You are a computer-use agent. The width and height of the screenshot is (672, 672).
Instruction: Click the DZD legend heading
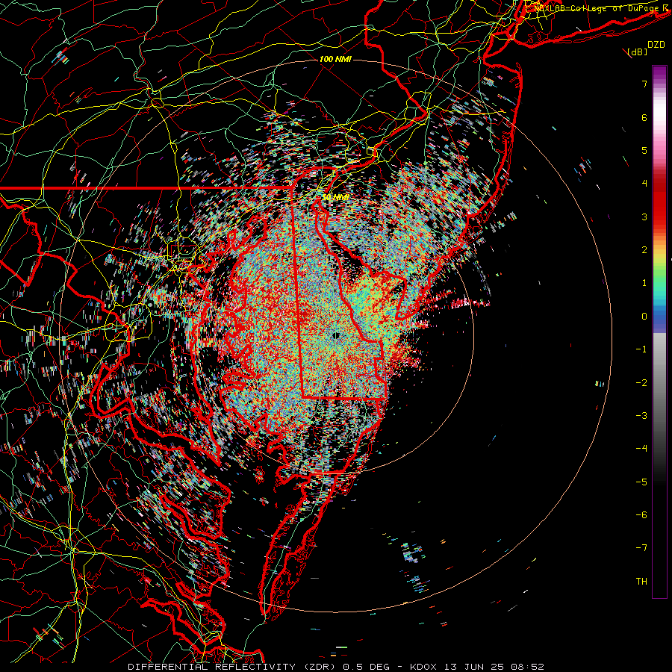pyautogui.click(x=656, y=45)
